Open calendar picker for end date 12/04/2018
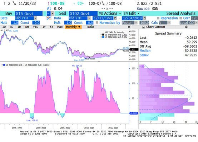 tap(145, 18)
